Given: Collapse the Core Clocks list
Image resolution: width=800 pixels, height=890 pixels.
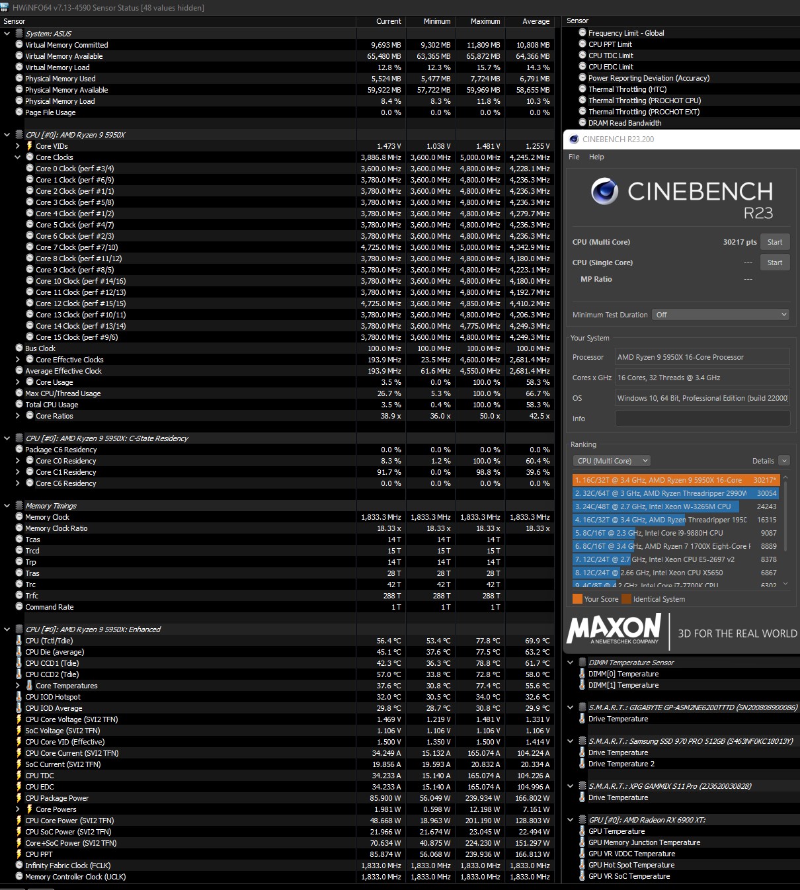Looking at the screenshot, I should tap(18, 157).
